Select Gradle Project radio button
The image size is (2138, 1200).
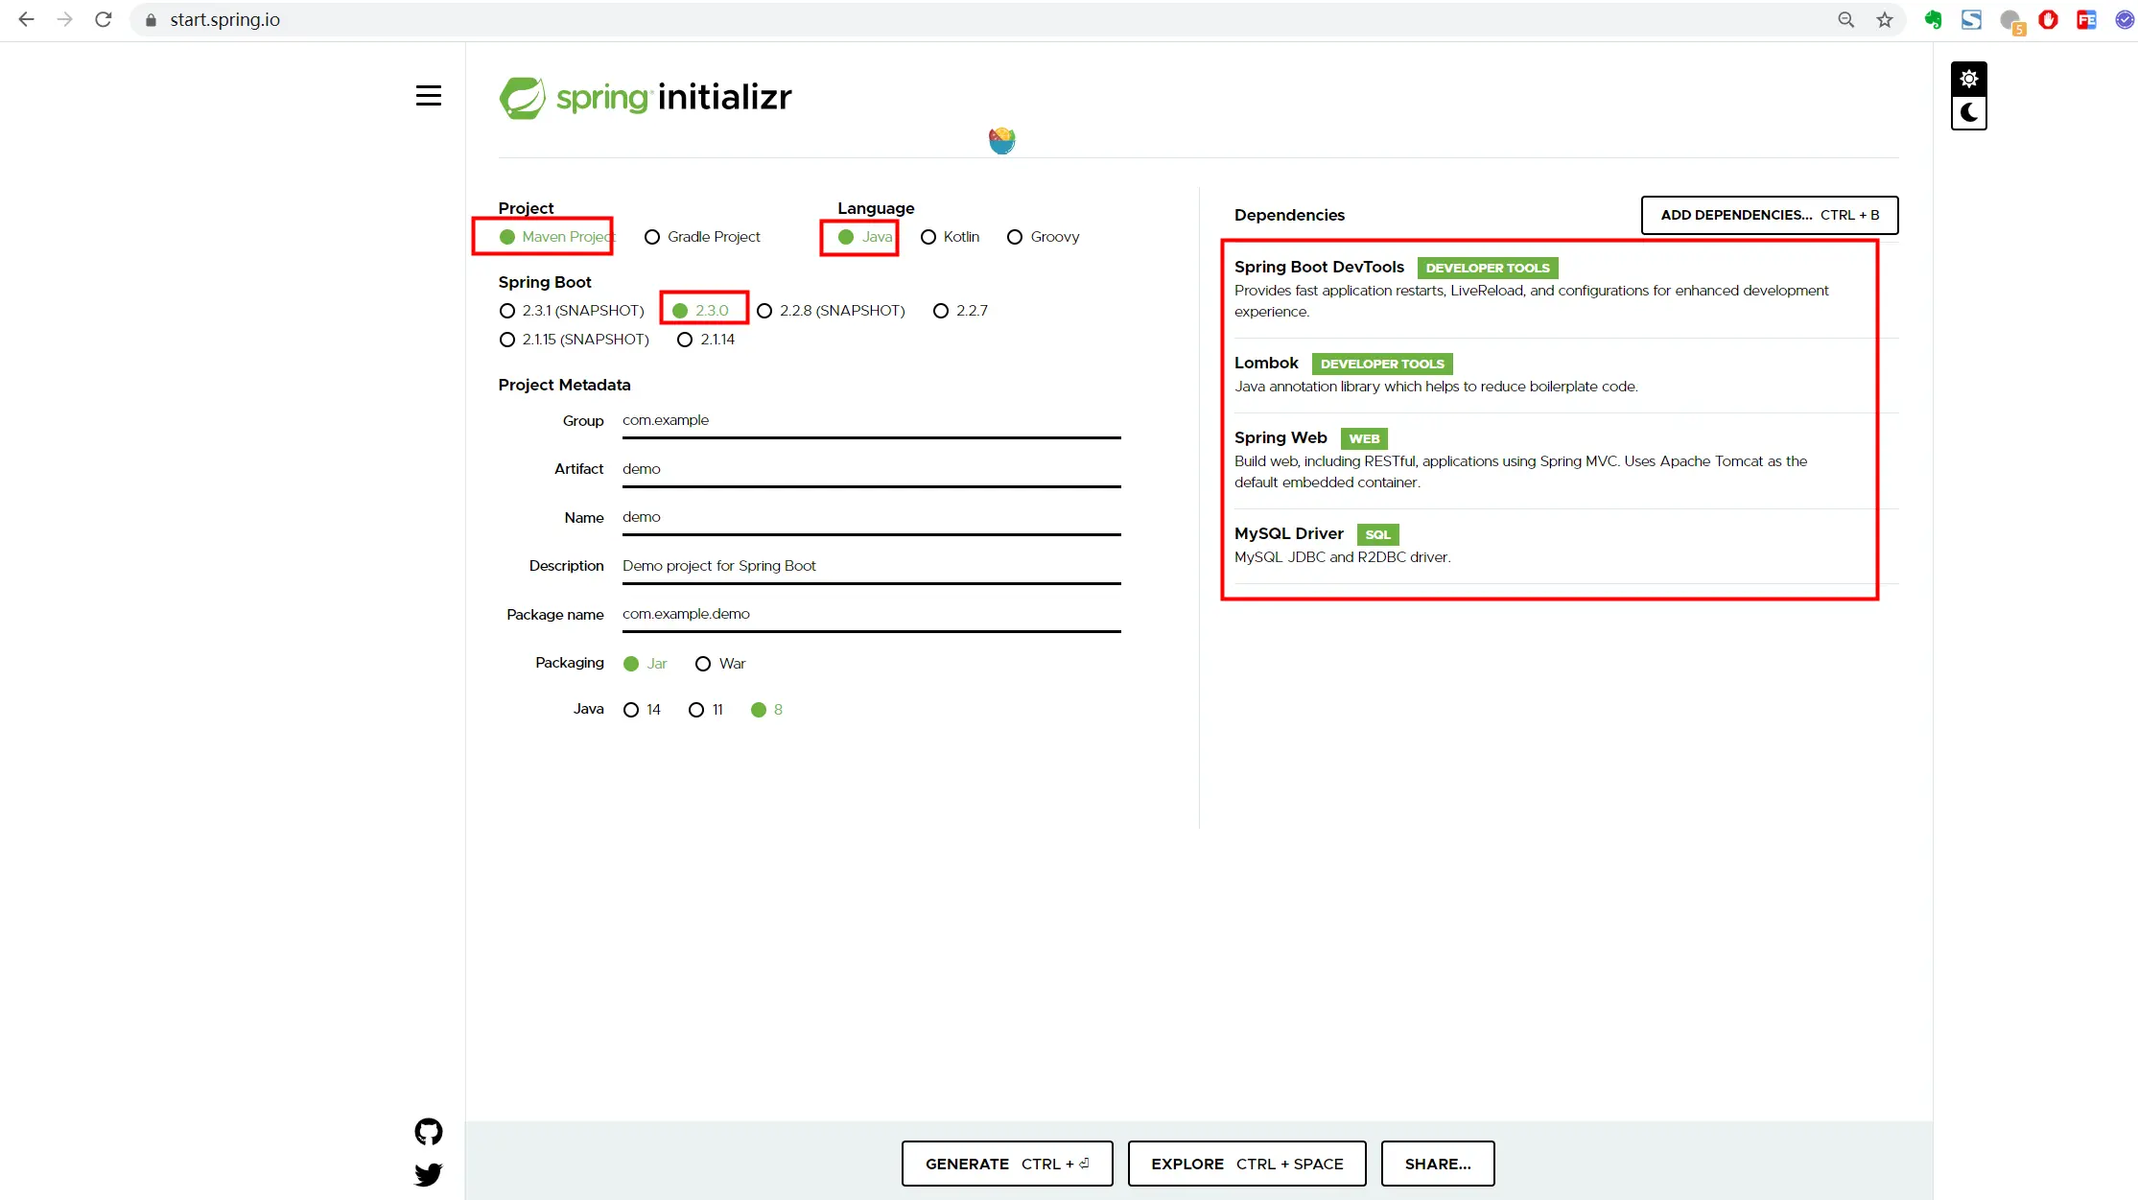652,237
